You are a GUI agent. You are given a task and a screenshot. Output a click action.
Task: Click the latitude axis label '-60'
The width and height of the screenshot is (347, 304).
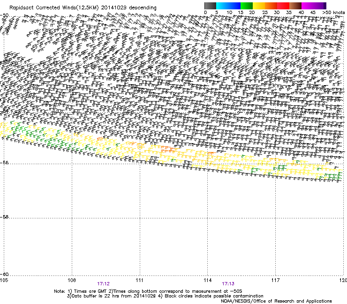(4, 275)
